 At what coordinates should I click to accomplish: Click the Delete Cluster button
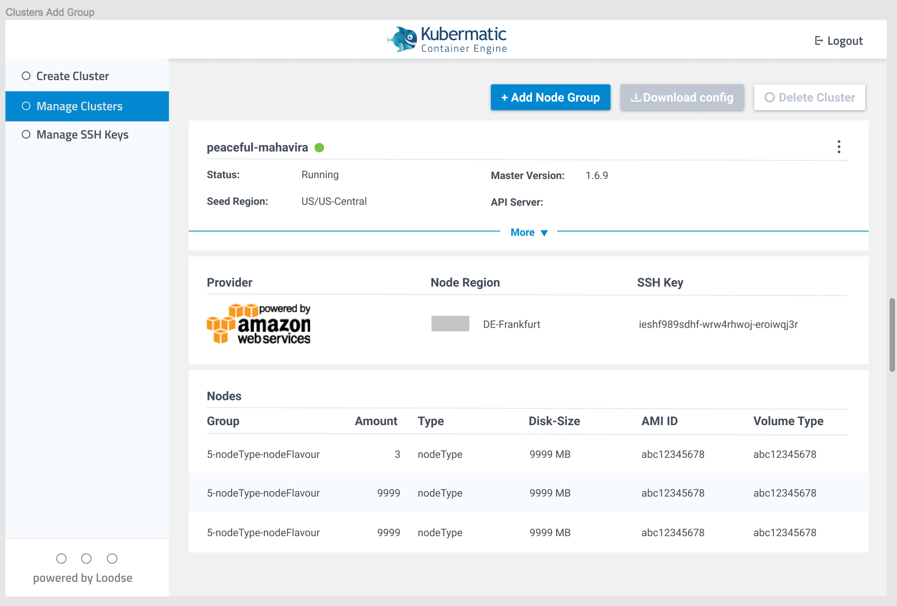[809, 97]
